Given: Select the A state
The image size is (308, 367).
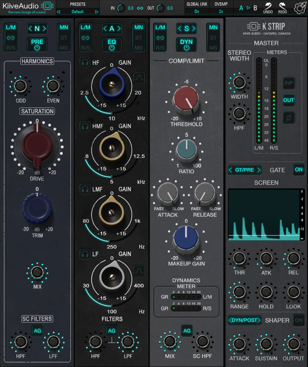Looking at the screenshot, I should [241, 8].
